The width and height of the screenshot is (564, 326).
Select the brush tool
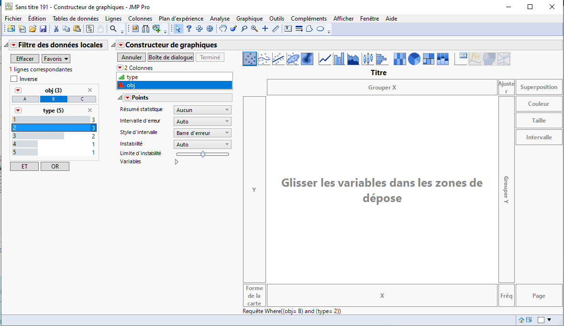coord(233,29)
